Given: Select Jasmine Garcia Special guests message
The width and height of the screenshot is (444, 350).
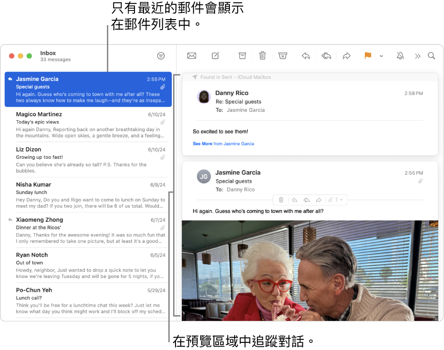Looking at the screenshot, I should click(88, 89).
